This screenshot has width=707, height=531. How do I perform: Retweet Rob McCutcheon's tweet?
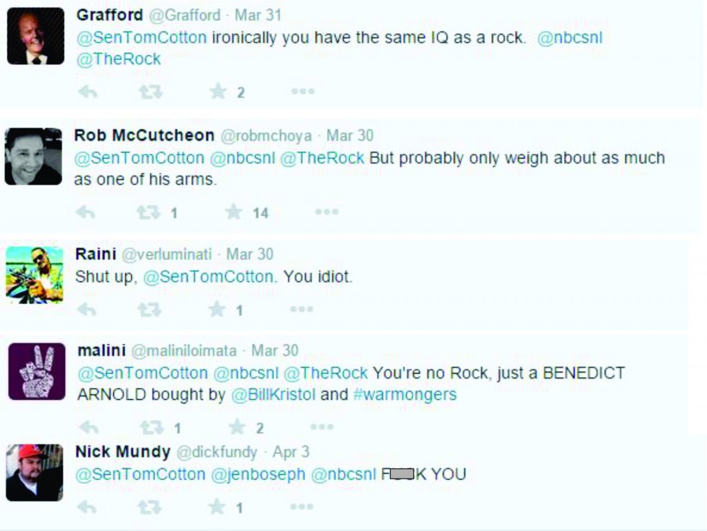pyautogui.click(x=148, y=212)
